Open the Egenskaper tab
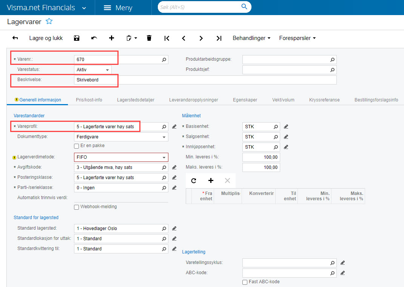Screen dimensions: 404x287 coord(245,100)
